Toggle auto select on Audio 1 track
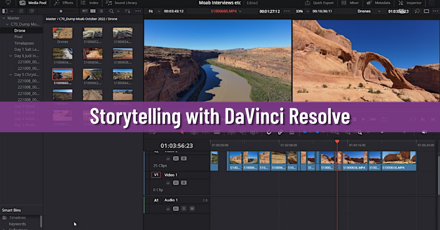 [176, 208]
